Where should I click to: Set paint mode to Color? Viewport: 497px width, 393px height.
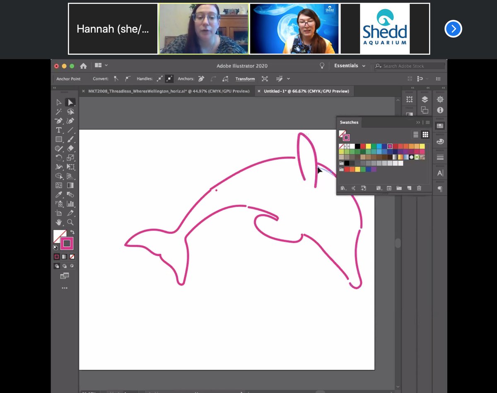point(57,257)
